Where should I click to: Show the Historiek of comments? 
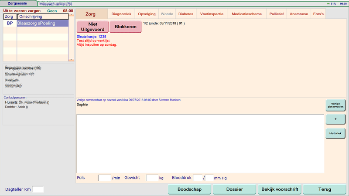click(x=335, y=133)
